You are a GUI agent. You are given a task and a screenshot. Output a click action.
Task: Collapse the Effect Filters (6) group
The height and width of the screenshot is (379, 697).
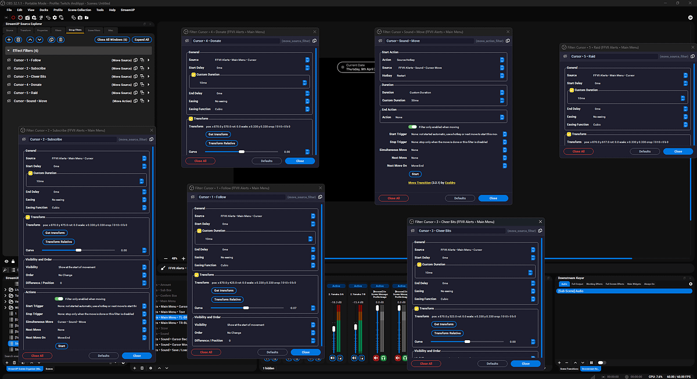9,50
